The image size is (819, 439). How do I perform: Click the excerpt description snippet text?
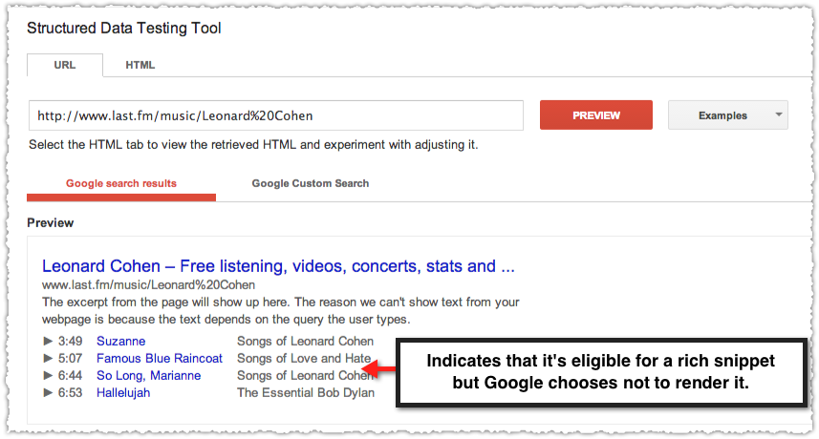click(x=281, y=310)
